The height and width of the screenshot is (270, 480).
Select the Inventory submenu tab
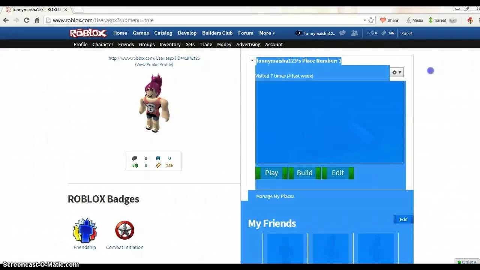pyautogui.click(x=170, y=44)
